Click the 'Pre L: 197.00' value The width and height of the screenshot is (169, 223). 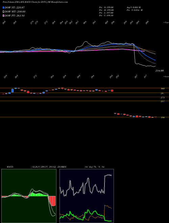pos(106,13)
